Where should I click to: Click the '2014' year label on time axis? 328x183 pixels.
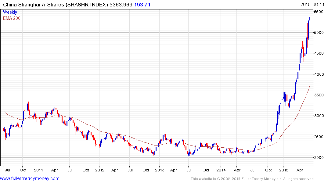click(x=221, y=170)
